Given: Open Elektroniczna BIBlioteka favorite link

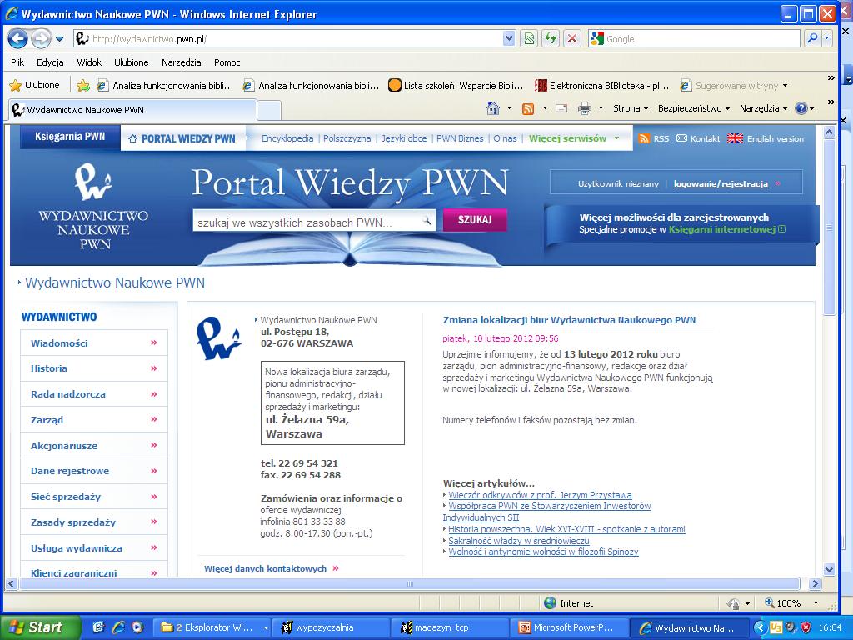Looking at the screenshot, I should point(601,86).
